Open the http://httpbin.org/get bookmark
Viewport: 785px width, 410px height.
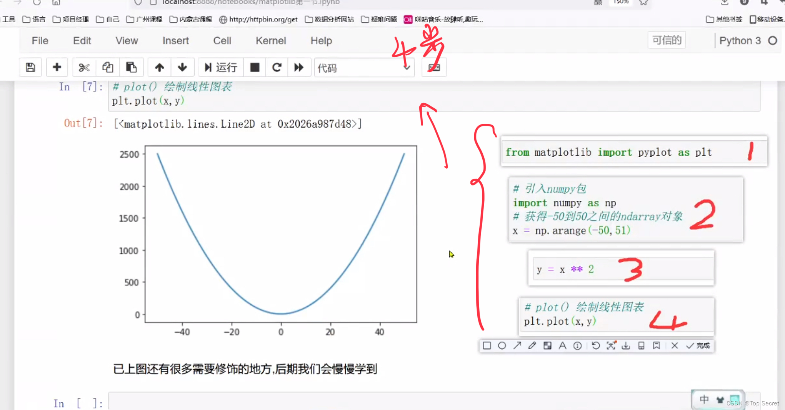click(x=258, y=19)
